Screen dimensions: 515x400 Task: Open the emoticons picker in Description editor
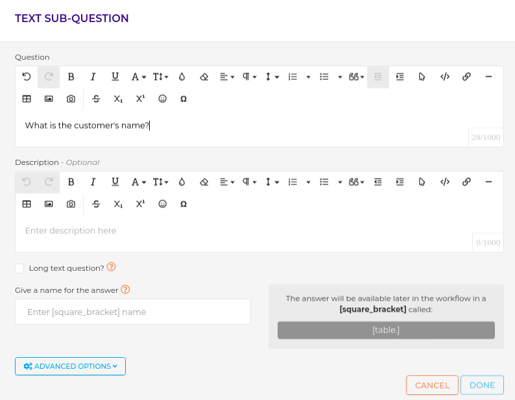pyautogui.click(x=163, y=204)
